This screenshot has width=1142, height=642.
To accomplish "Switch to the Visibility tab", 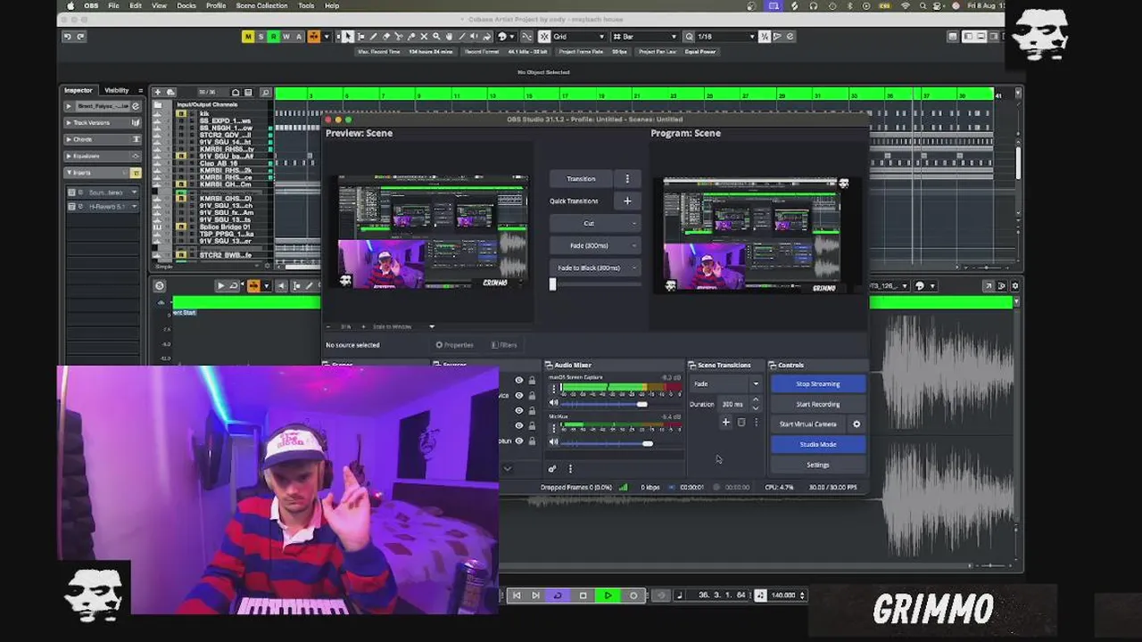I will (x=117, y=90).
